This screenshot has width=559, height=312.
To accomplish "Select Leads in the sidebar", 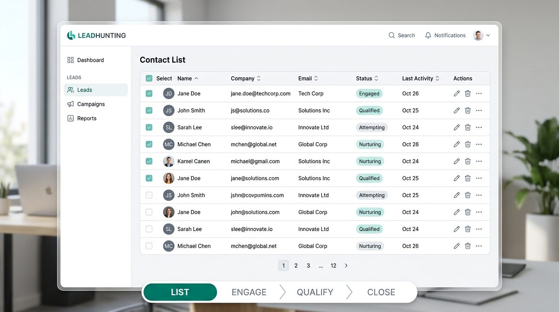I will [x=95, y=90].
